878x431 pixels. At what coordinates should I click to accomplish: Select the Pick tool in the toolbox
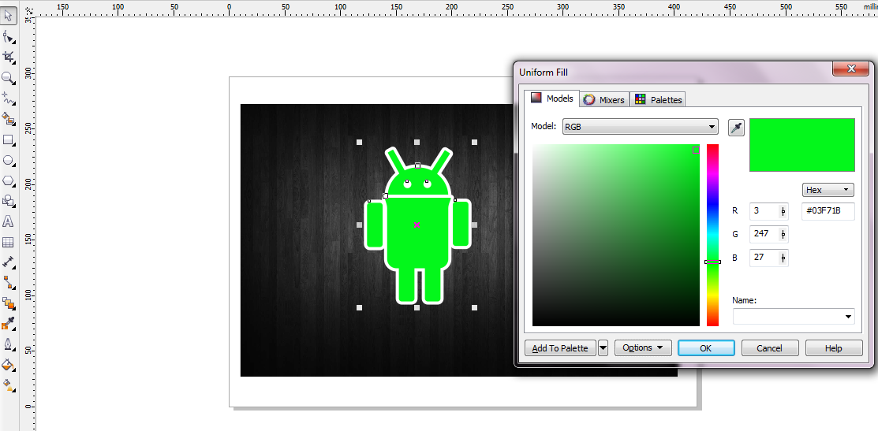point(9,16)
